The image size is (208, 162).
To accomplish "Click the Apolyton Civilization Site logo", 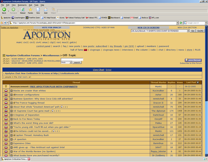I will (47, 35).
